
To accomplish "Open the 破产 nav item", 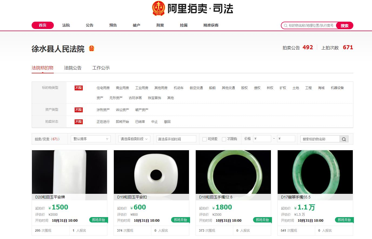I will 137,25.
